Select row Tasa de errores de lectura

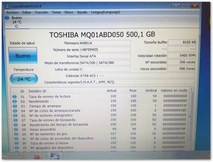click(50, 96)
